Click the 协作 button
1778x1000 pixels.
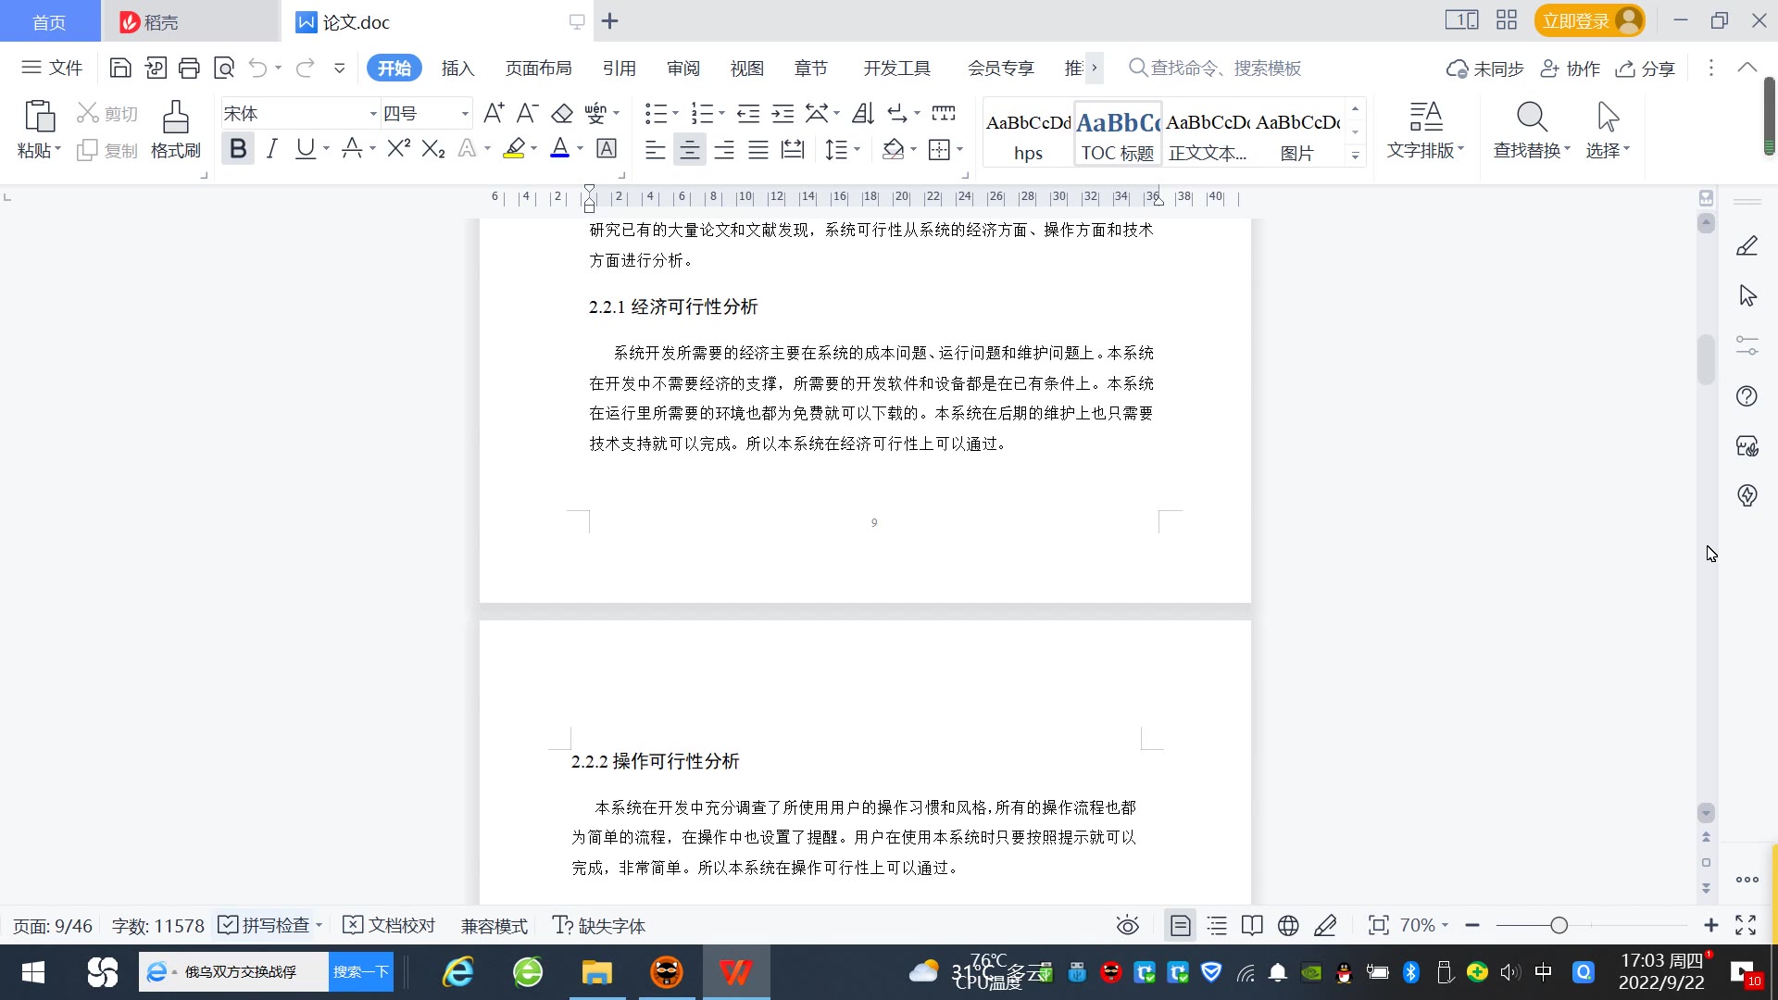coord(1570,69)
